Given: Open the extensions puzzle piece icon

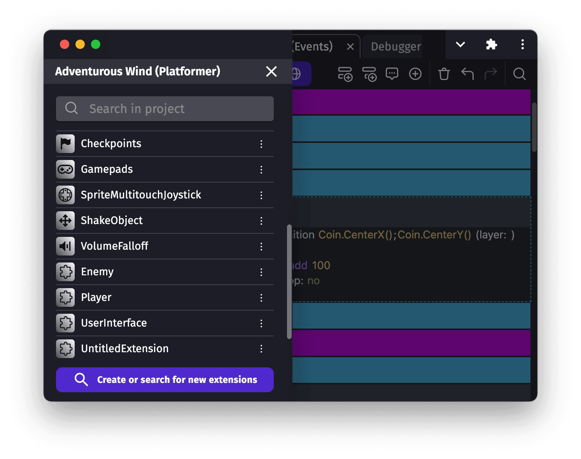Looking at the screenshot, I should 492,45.
